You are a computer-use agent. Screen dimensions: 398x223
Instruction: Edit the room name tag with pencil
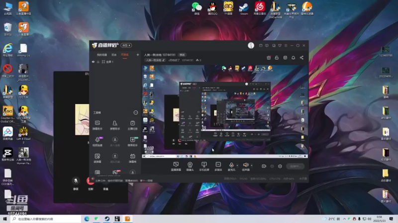click(155, 60)
